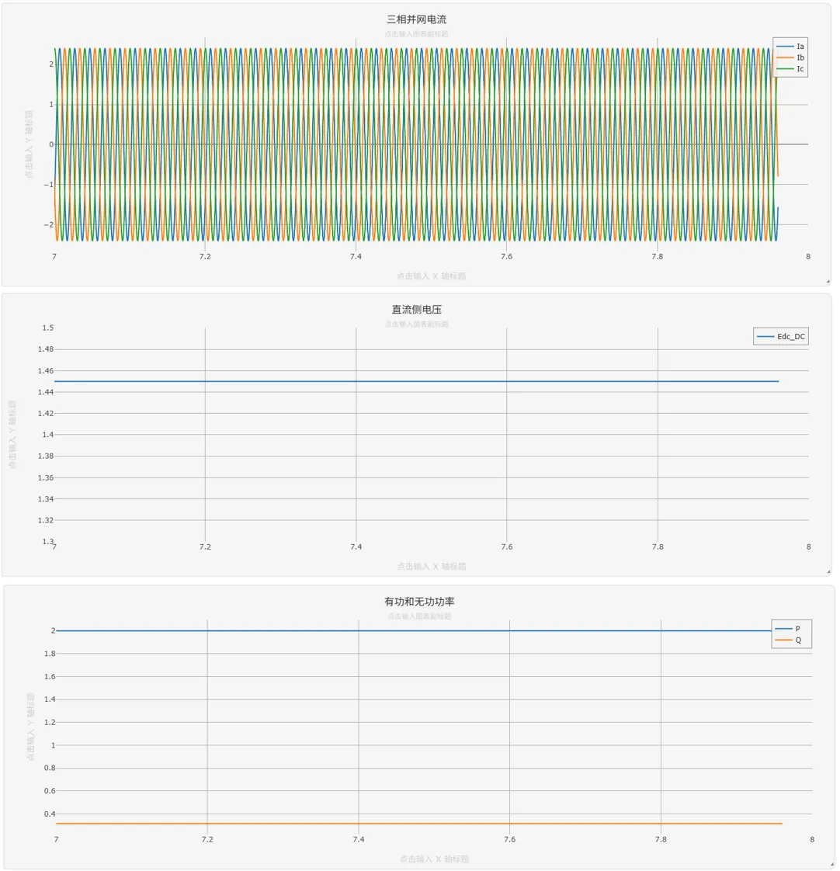Viewport: 840px width, 871px height.
Task: Click resize handle of 有功和无功功率 chart
Action: pyautogui.click(x=831, y=864)
